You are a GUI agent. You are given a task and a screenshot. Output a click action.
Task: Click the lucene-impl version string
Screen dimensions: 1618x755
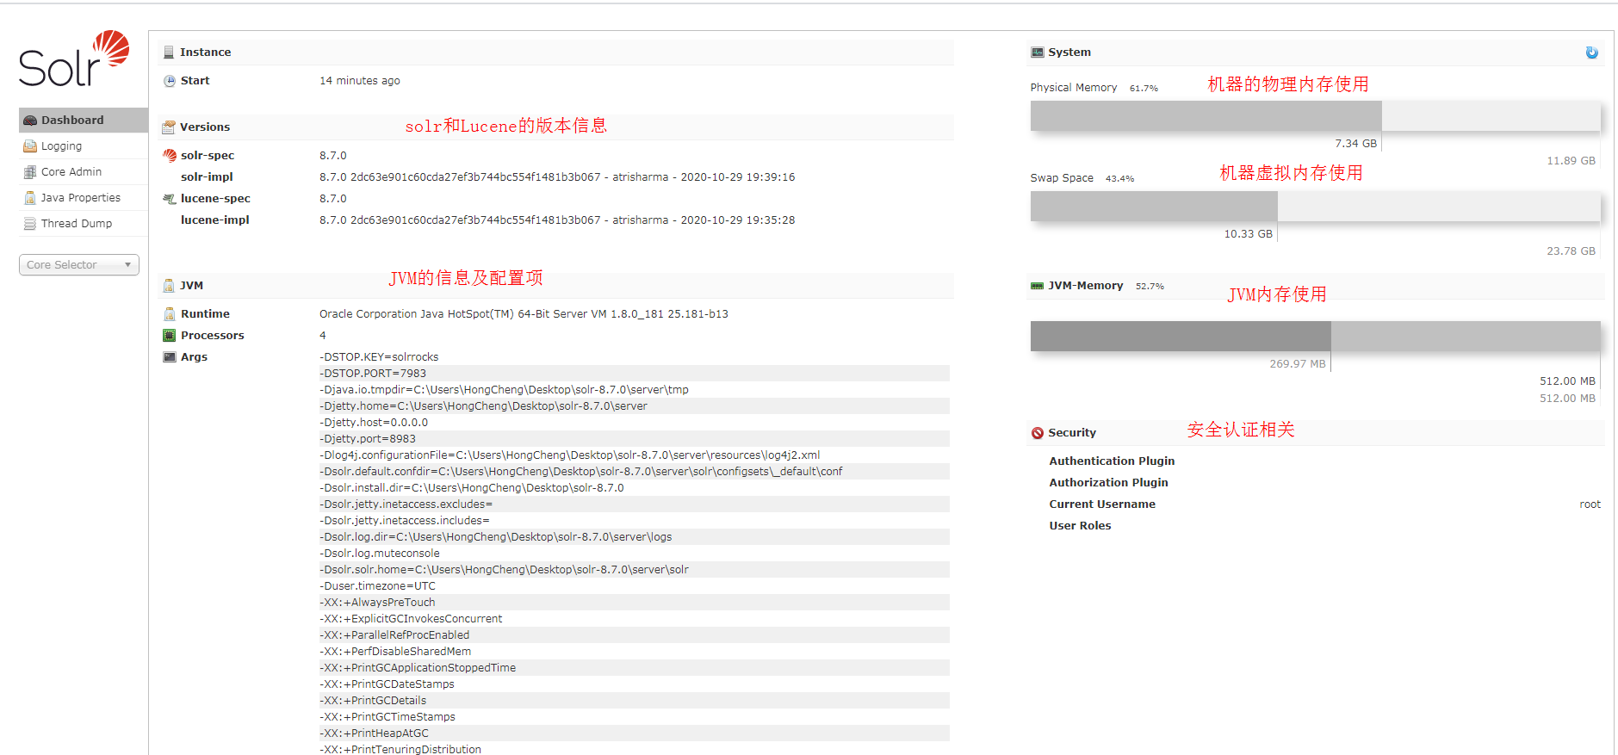coord(557,220)
